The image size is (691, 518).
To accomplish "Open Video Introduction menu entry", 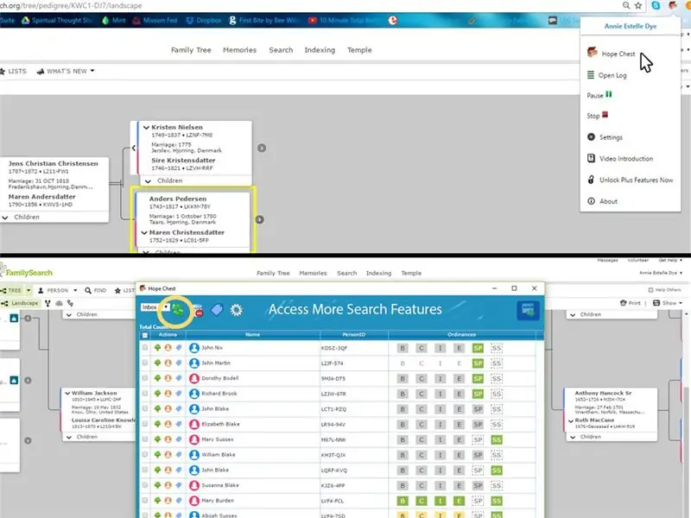I will [620, 159].
